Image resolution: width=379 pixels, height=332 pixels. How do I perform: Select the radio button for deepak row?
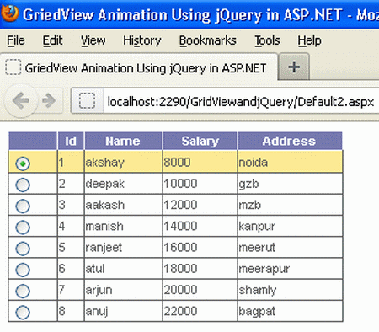23,185
